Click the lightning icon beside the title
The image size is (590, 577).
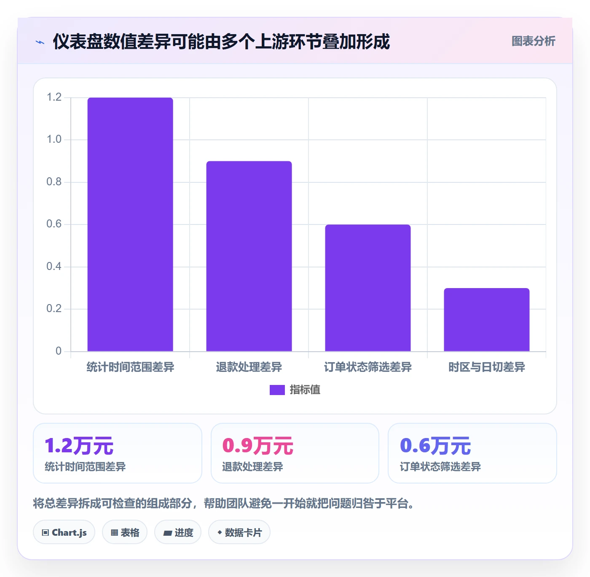(x=40, y=42)
